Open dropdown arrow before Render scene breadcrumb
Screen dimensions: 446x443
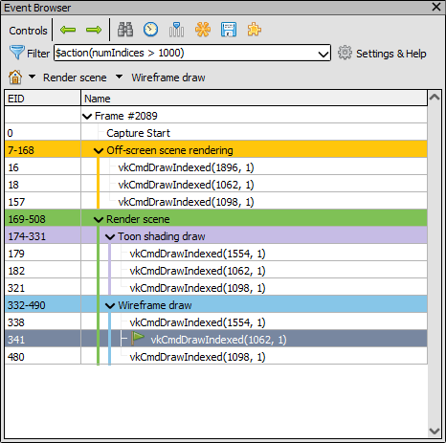pos(32,77)
